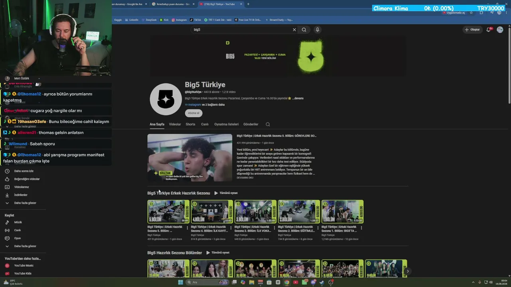Open the Windows Start menu

click(180, 282)
